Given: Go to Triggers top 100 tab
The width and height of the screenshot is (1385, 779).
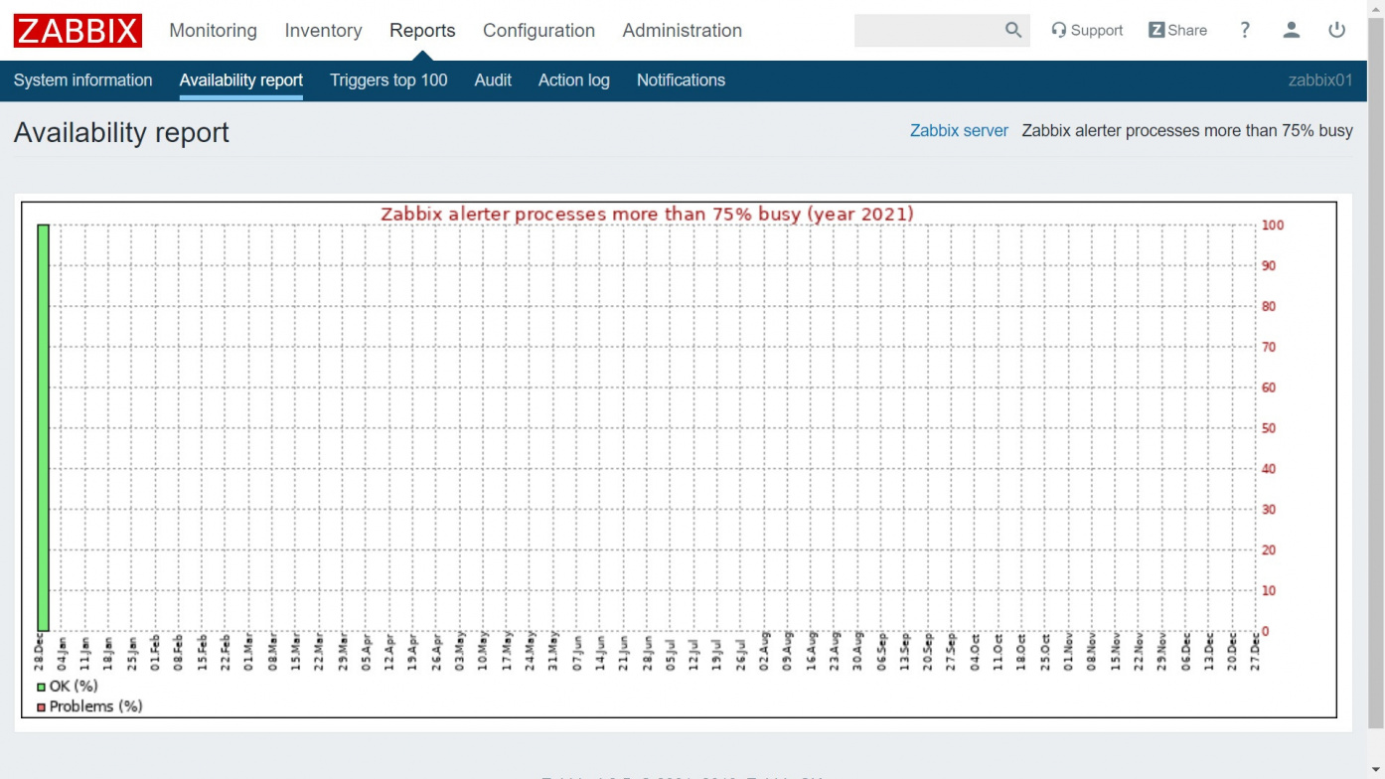Looking at the screenshot, I should [388, 80].
